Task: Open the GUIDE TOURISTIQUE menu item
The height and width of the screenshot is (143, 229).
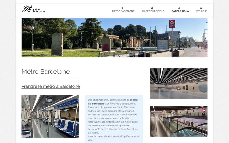Action: point(153,11)
